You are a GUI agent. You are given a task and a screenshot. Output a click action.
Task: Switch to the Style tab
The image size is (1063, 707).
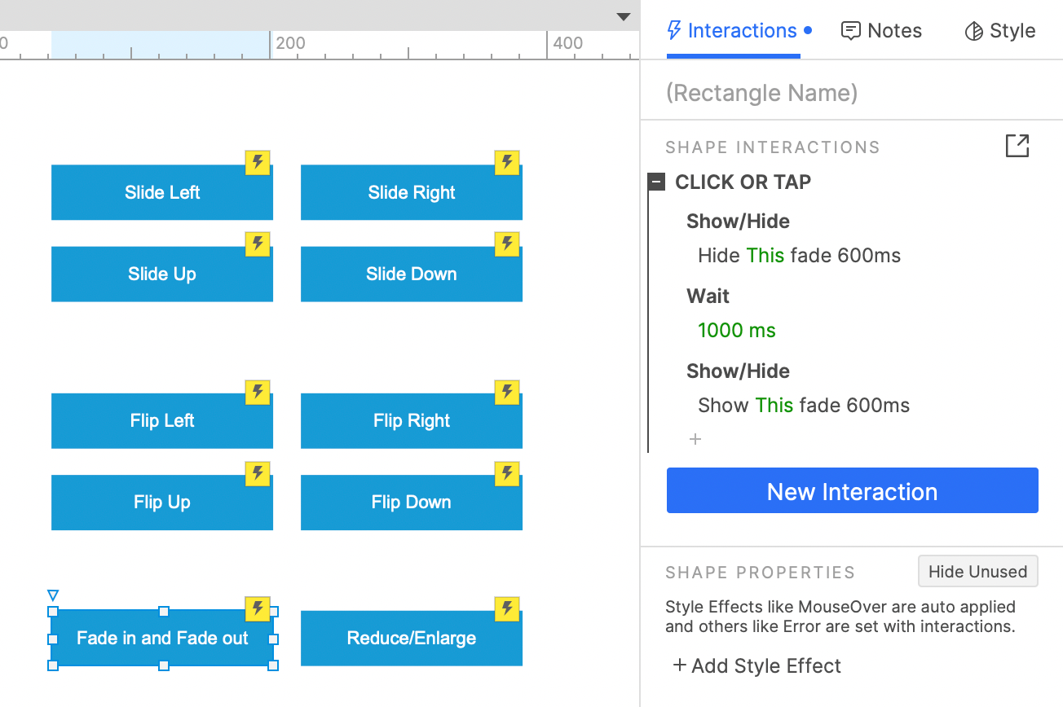coord(1000,31)
